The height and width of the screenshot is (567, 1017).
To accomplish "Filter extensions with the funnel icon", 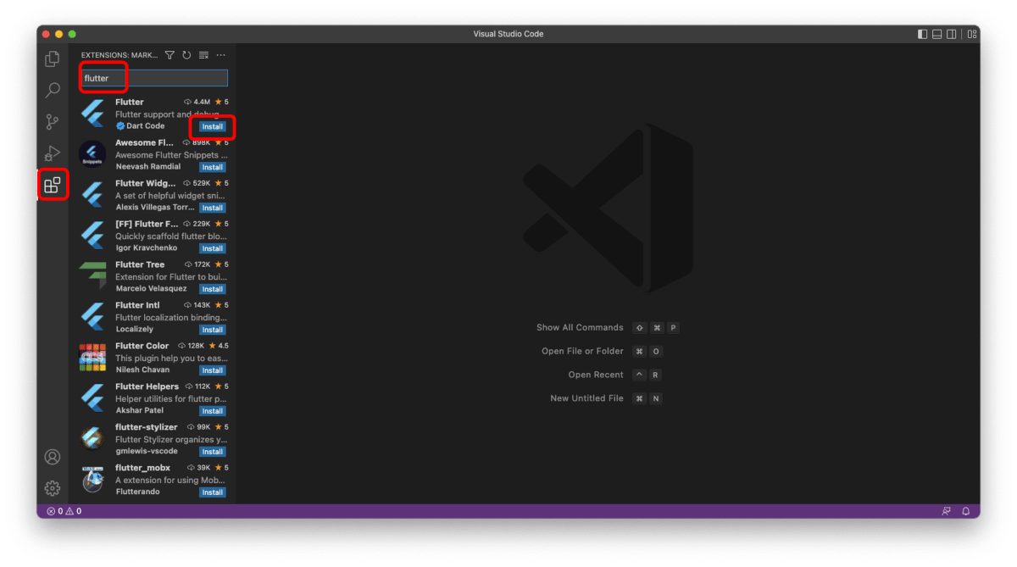I will click(169, 55).
